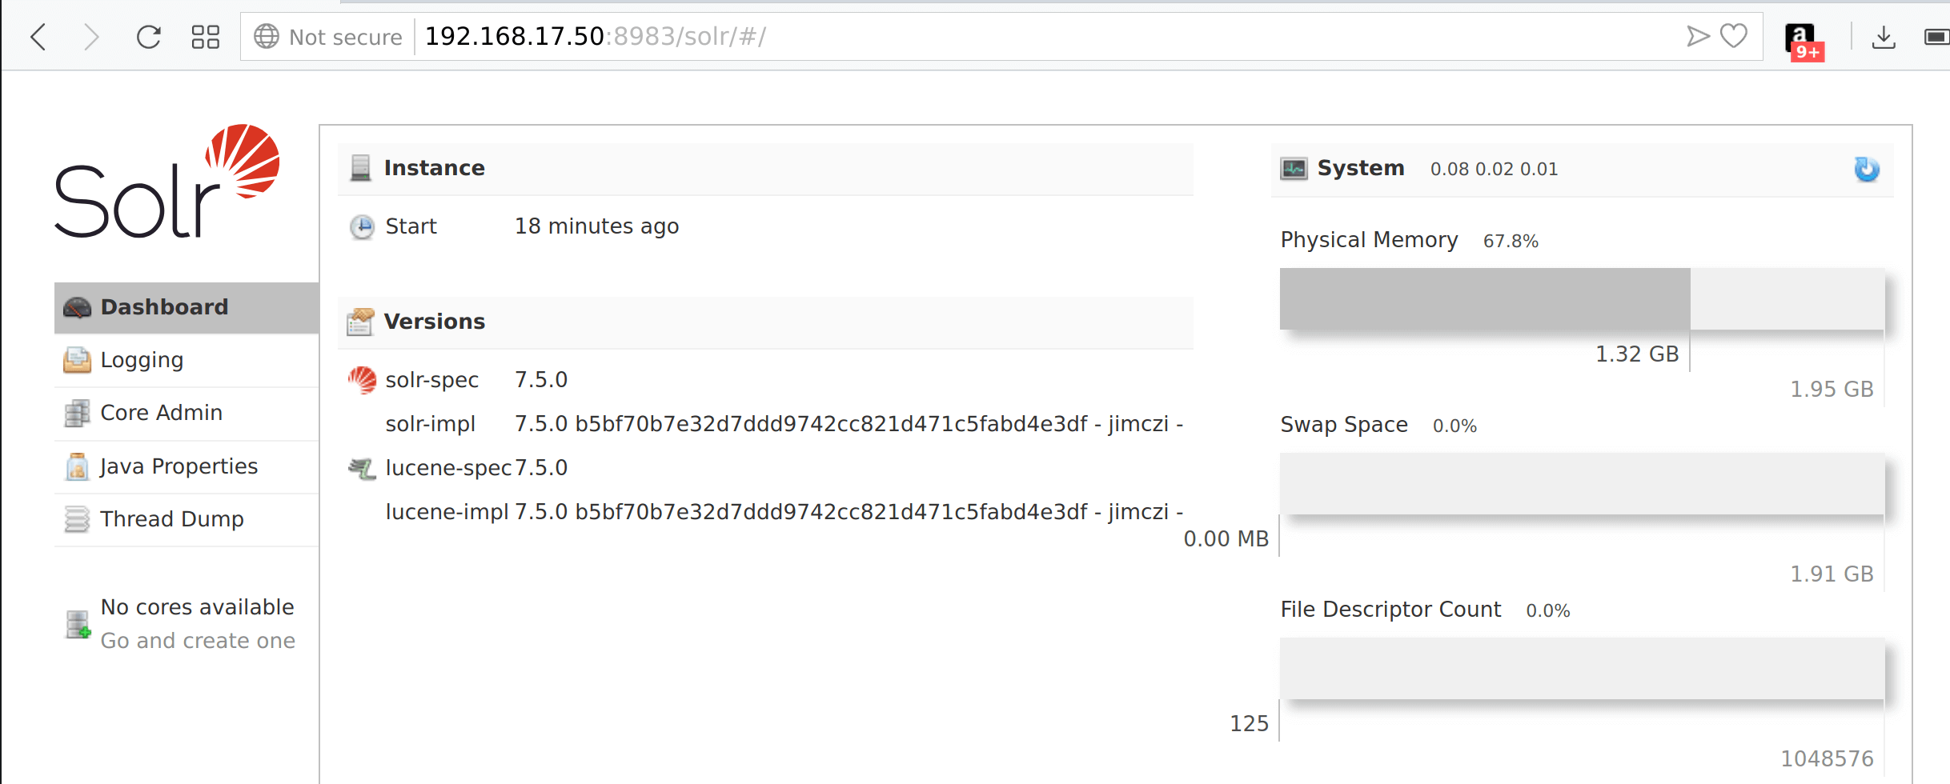Click the Java Properties icon
Screen dimensions: 1950x784
pos(78,466)
